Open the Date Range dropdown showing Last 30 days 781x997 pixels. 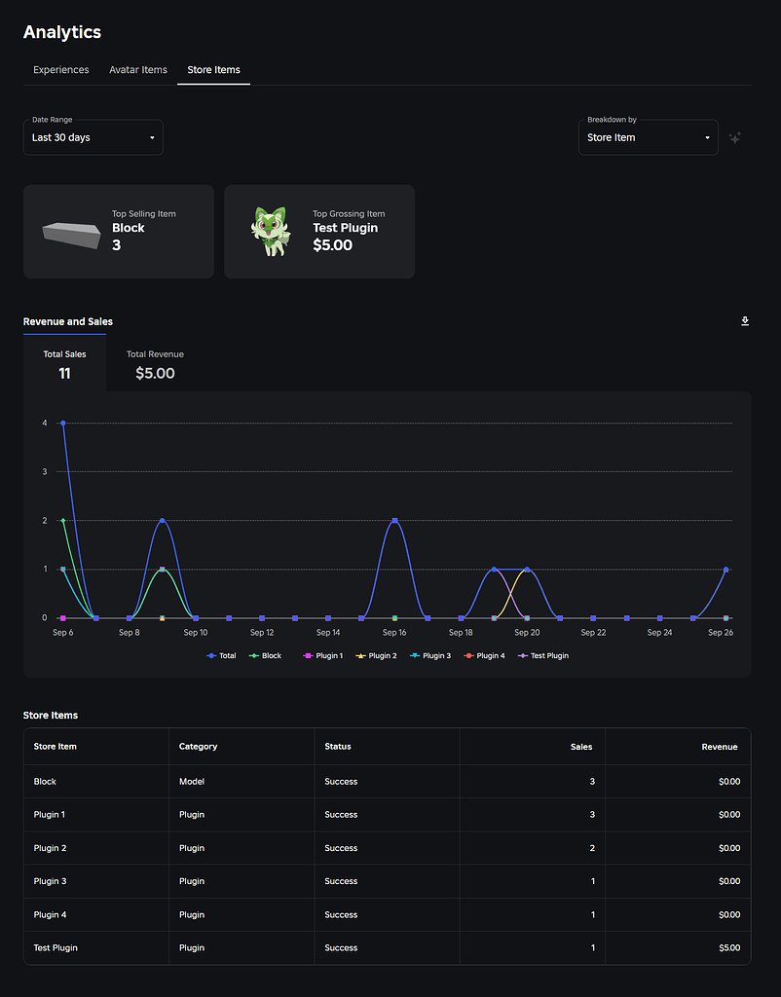[93, 137]
